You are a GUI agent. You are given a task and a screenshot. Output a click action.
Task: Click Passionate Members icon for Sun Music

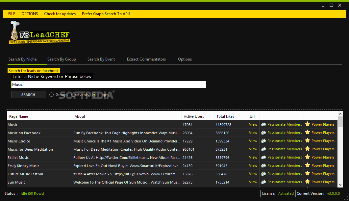coord(263,182)
